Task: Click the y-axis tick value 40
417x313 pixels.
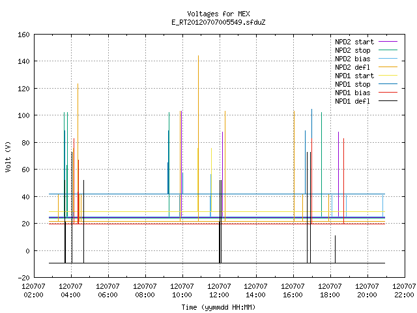Action: [25, 197]
